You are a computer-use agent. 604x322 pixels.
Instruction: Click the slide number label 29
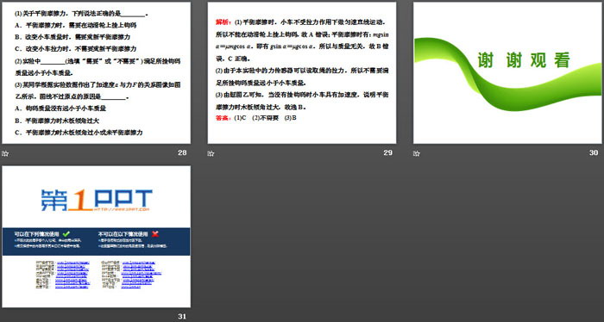[x=388, y=152]
